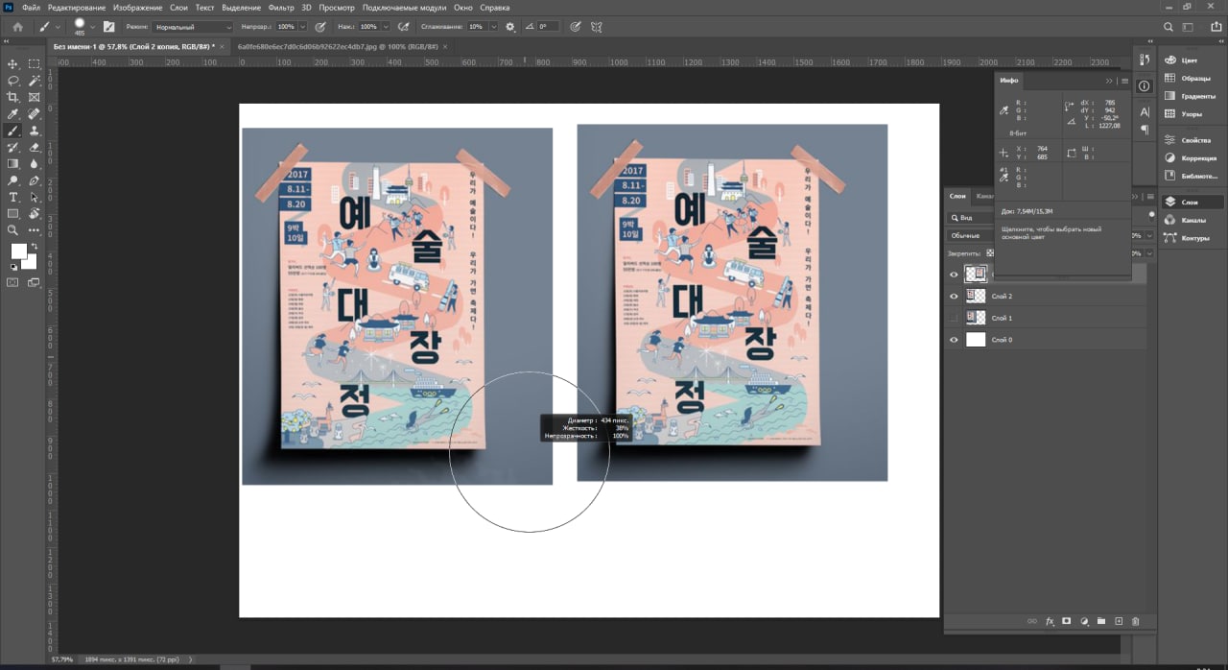Viewport: 1228px width, 670px height.
Task: Select the Rectangle shape tool
Action: pos(13,213)
